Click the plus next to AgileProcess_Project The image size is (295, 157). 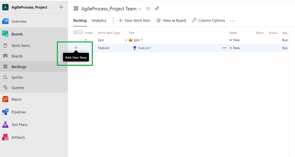click(x=61, y=7)
